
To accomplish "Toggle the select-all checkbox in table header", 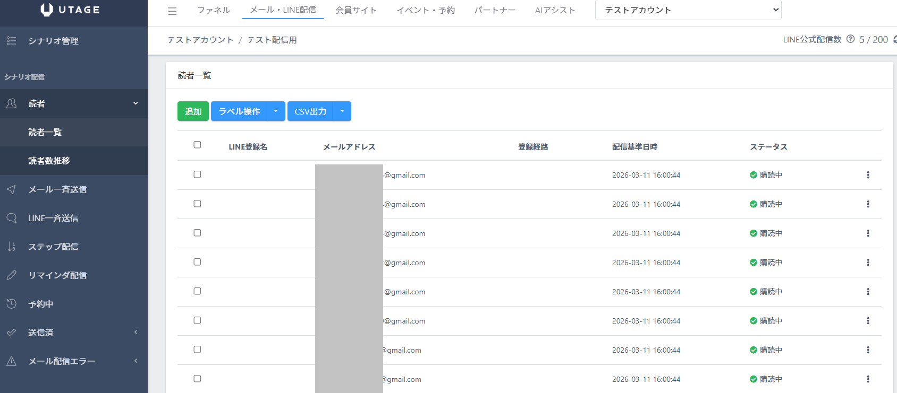I will tap(197, 145).
